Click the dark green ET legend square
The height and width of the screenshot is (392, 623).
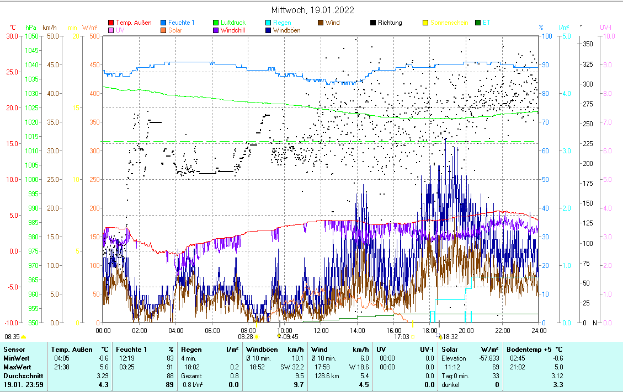(x=478, y=23)
